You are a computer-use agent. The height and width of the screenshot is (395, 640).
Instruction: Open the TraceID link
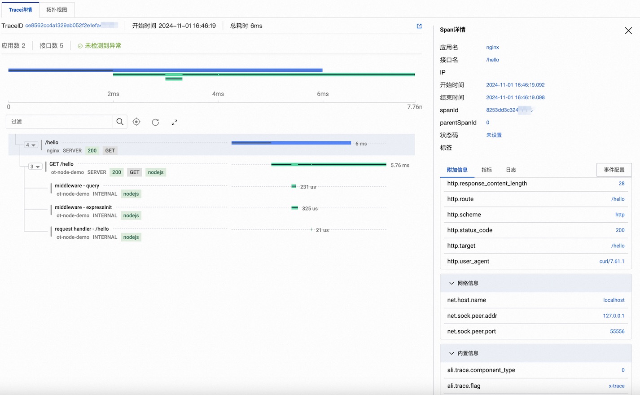pos(71,26)
